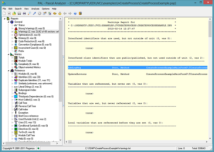The height and width of the screenshot is (152, 214).
Task: Select the Warnings report in tree
Action: [x=38, y=32]
